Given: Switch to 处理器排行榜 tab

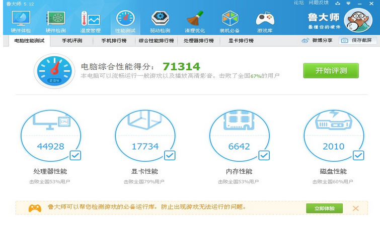Looking at the screenshot, I should [x=199, y=41].
